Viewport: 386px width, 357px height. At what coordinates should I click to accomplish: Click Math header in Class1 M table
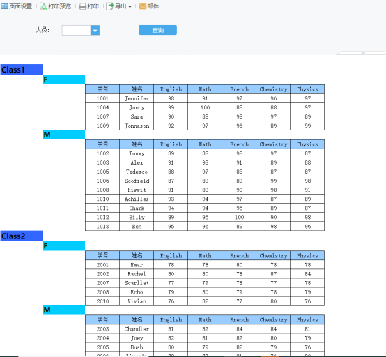point(205,144)
